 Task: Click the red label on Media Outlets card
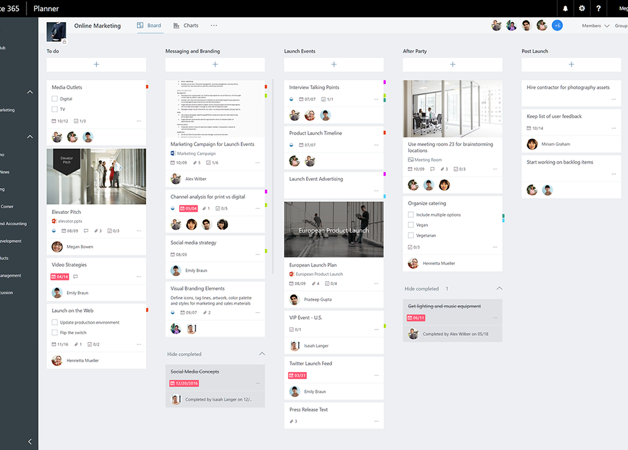click(147, 87)
